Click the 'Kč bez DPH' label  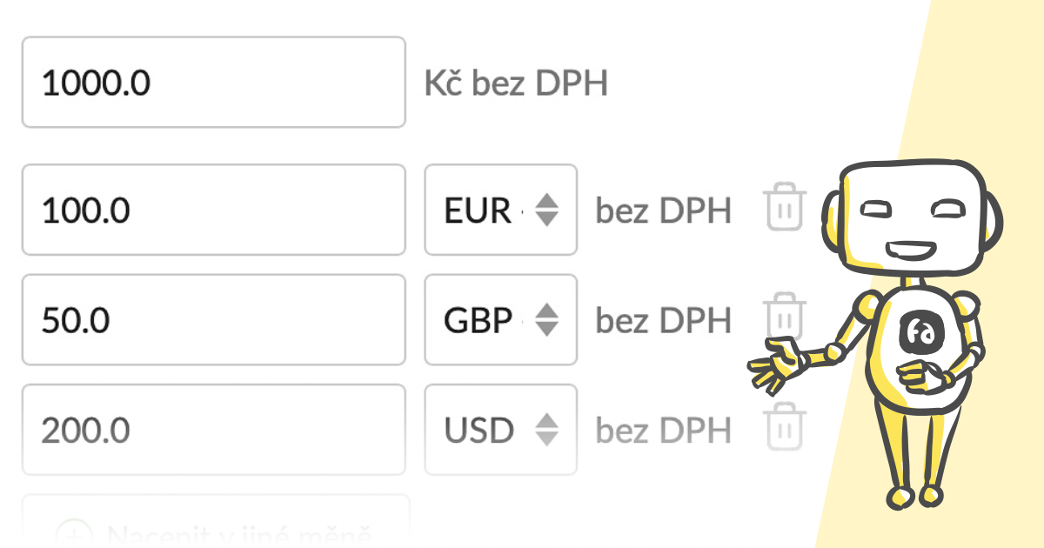516,84
